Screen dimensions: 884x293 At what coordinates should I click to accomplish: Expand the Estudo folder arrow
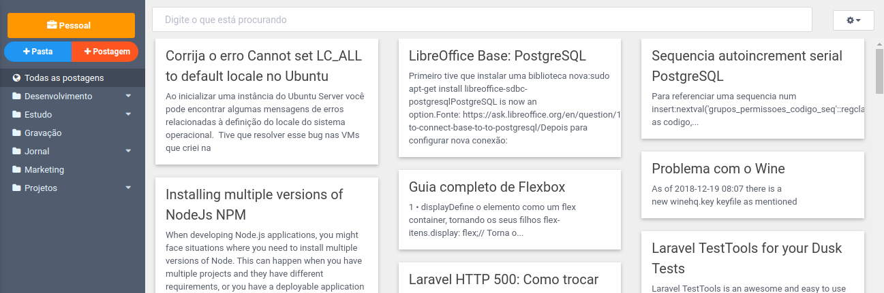(x=128, y=114)
